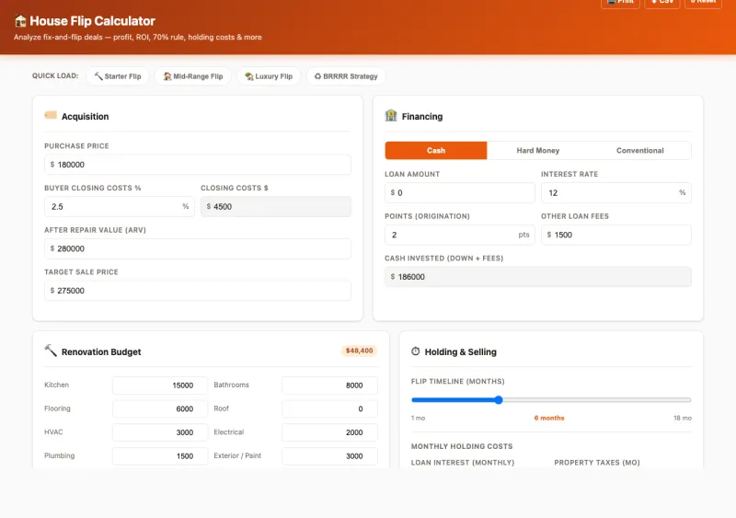The width and height of the screenshot is (736, 518).
Task: Click the Financing bank icon
Action: [391, 116]
